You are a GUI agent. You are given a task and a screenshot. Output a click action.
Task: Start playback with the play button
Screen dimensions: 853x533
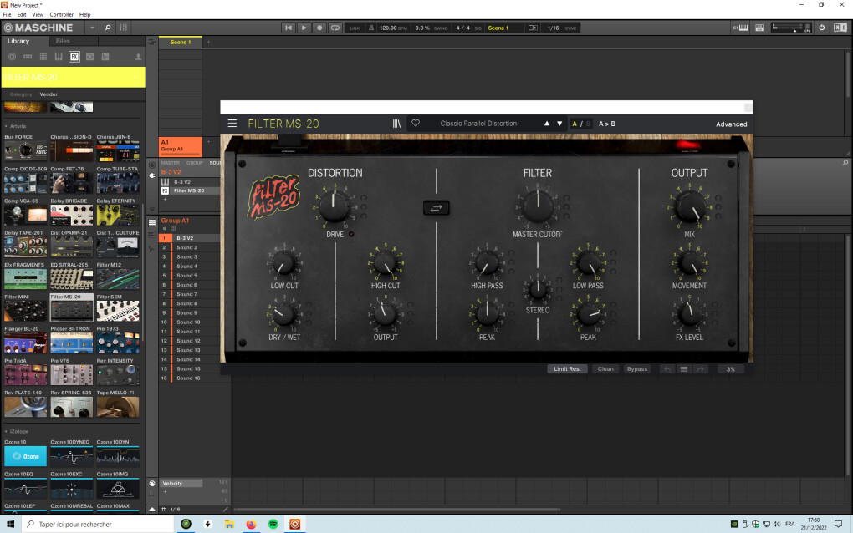click(304, 28)
